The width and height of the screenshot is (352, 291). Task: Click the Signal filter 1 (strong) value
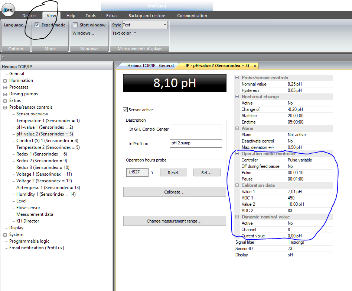(309, 242)
